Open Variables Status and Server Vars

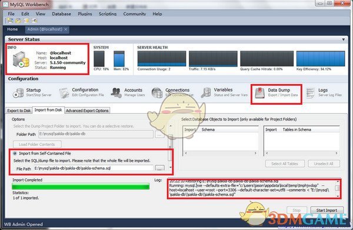click(x=224, y=92)
